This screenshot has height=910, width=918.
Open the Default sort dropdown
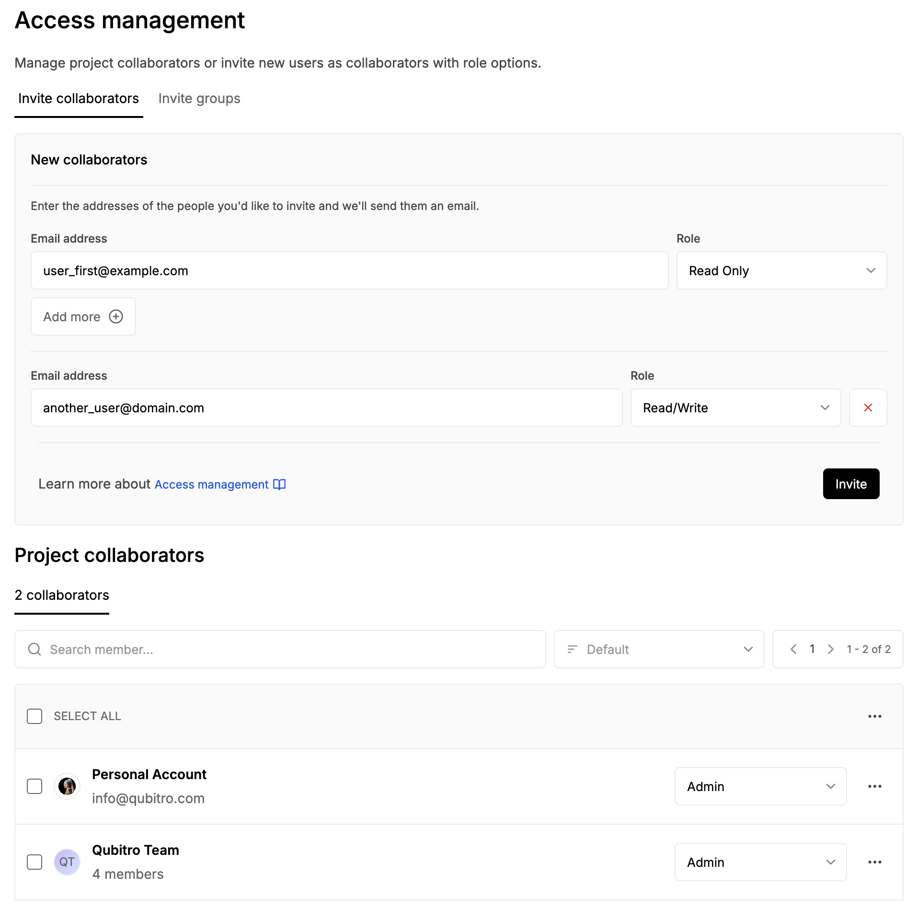tap(658, 649)
